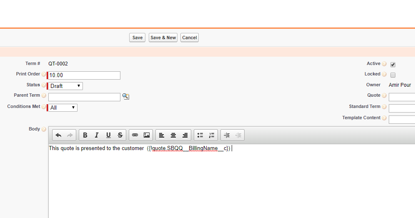Center-align the body text
Viewport: 415px width, 218px height.
[173, 135]
